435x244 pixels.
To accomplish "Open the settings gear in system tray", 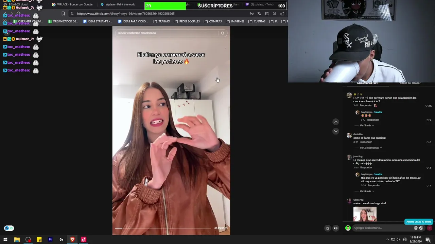I will 405,240.
